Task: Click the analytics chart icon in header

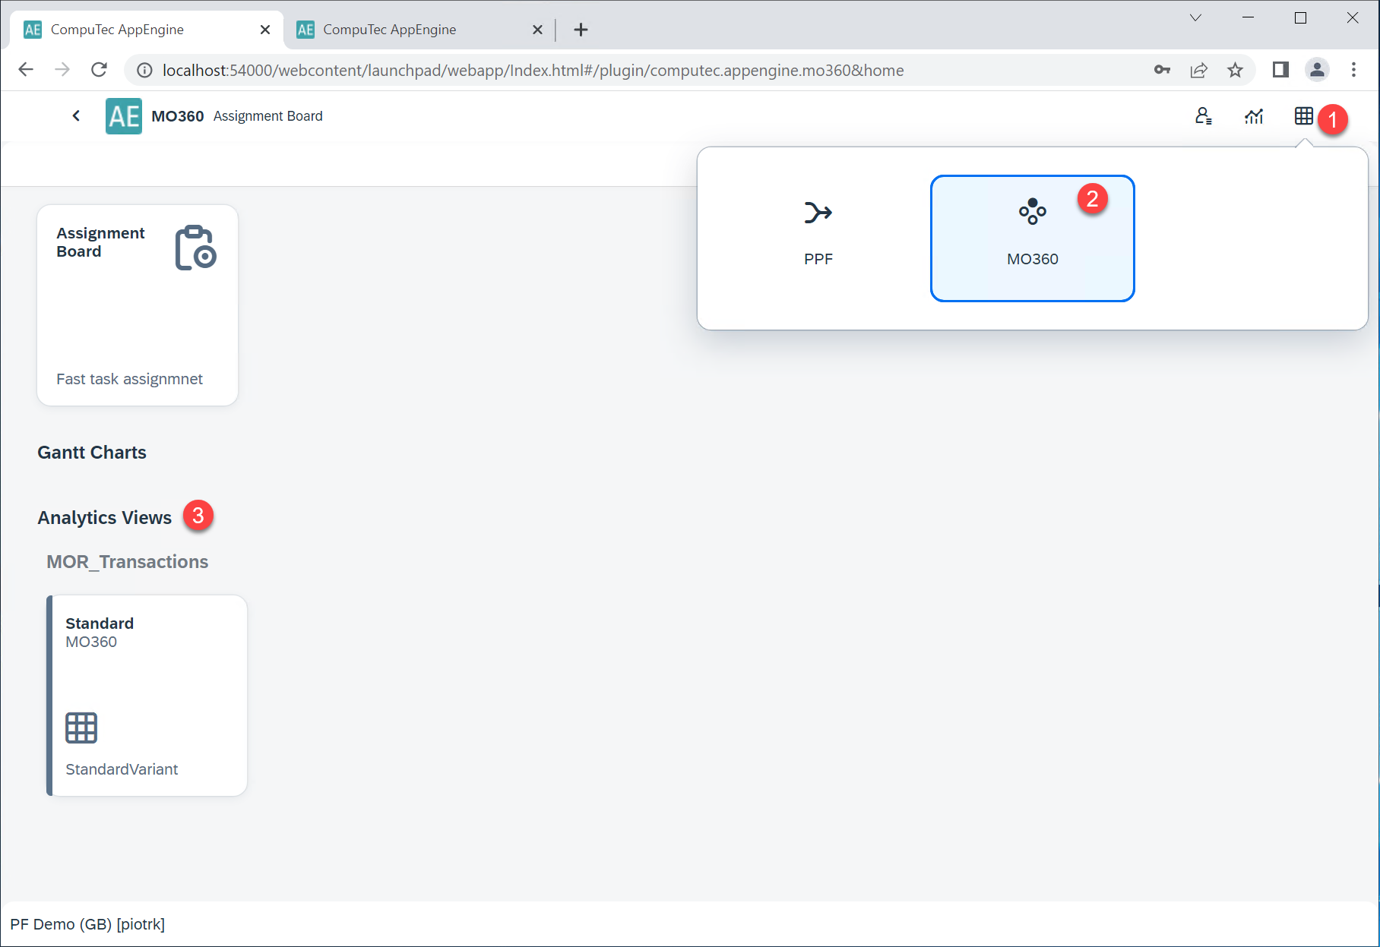Action: point(1253,116)
